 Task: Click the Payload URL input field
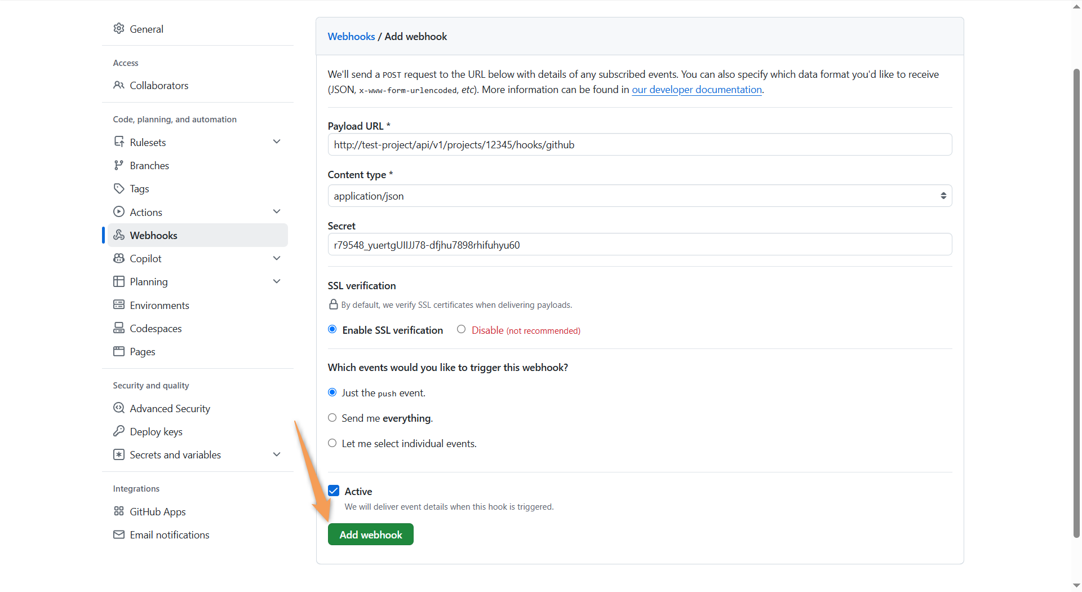tap(640, 144)
